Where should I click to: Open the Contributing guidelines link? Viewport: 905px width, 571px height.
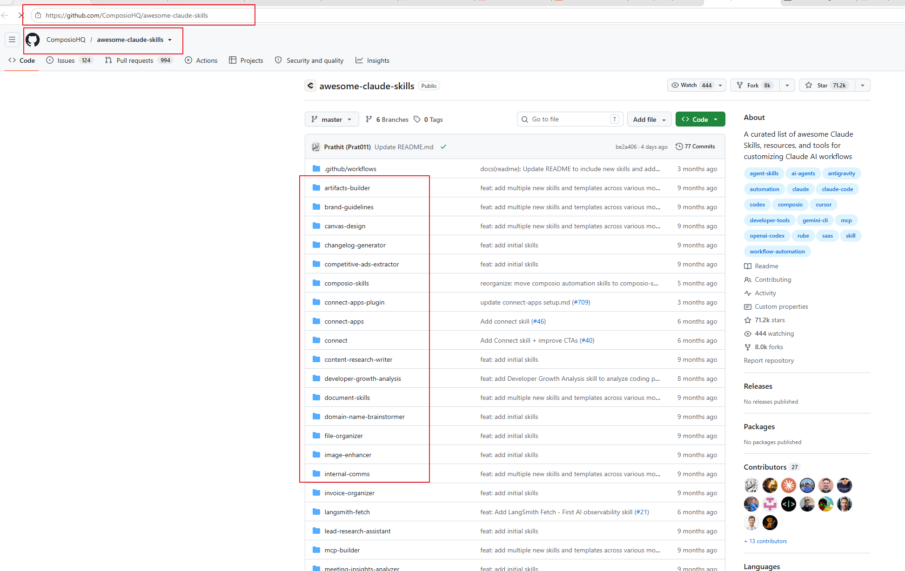pos(768,279)
